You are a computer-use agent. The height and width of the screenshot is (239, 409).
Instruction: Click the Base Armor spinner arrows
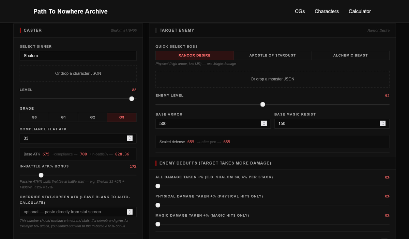pyautogui.click(x=264, y=124)
